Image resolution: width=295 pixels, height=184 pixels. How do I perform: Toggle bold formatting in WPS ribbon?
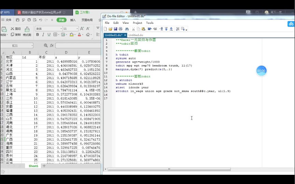[38, 34]
